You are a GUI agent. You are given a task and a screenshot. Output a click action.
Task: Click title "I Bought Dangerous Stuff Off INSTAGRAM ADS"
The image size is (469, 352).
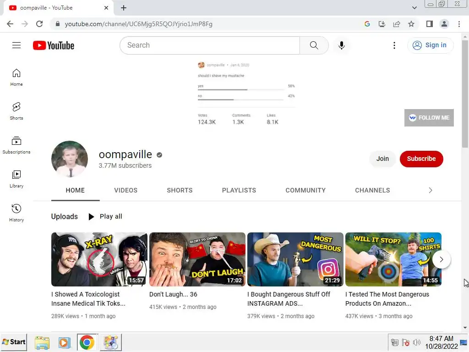(289, 299)
